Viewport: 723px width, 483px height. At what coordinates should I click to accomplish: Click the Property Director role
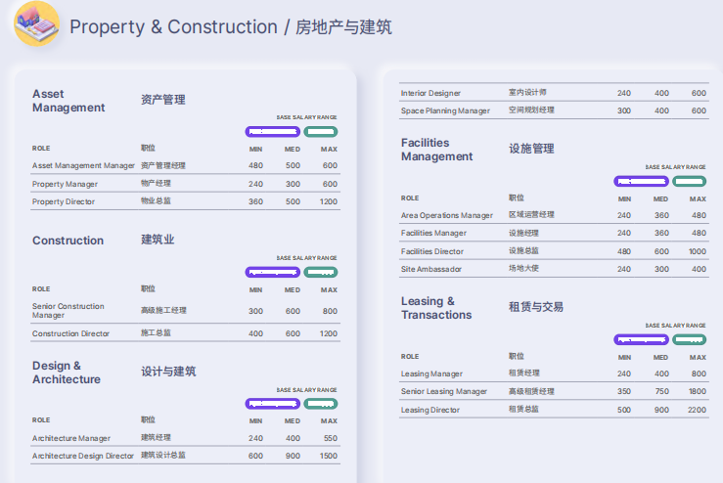click(64, 201)
